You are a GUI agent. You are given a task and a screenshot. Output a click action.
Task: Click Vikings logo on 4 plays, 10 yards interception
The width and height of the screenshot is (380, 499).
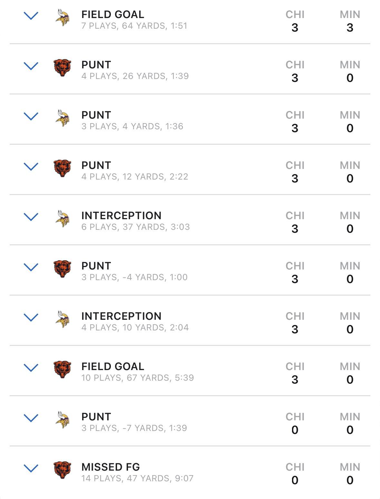(x=63, y=319)
